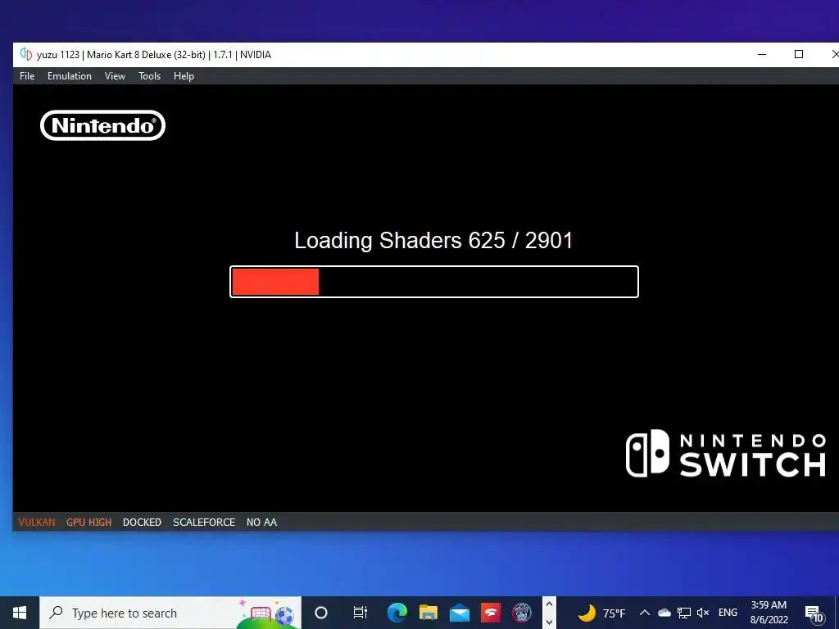Open the View menu
Image resolution: width=839 pixels, height=629 pixels.
pyautogui.click(x=115, y=76)
